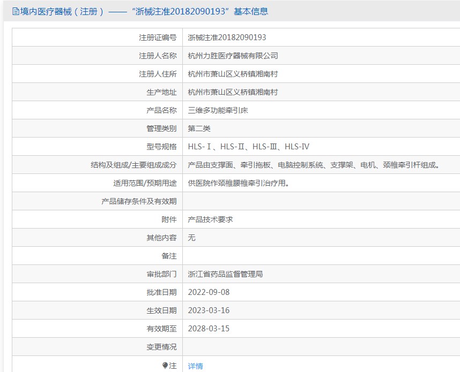Click the 批准日期 label
This screenshot has width=460, height=372.
(162, 292)
